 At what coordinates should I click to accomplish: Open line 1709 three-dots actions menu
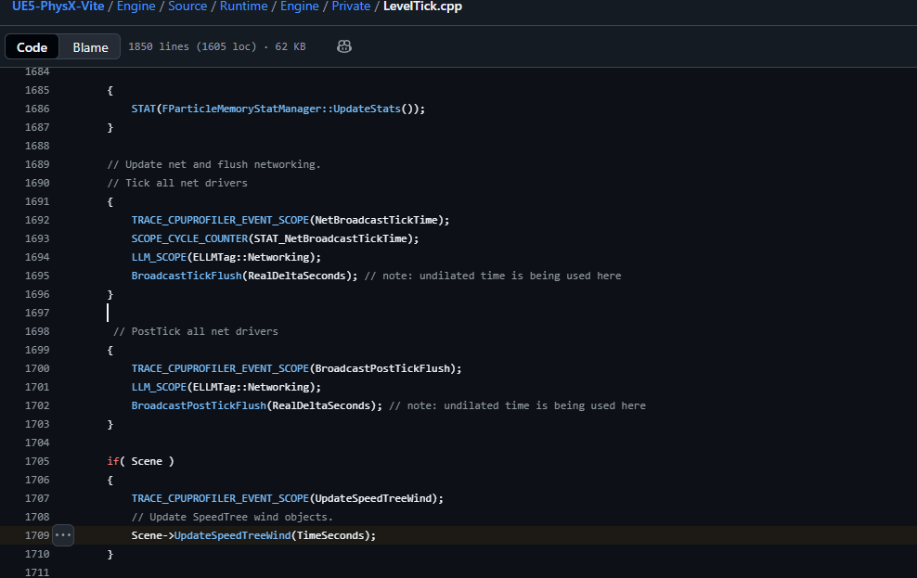click(63, 535)
